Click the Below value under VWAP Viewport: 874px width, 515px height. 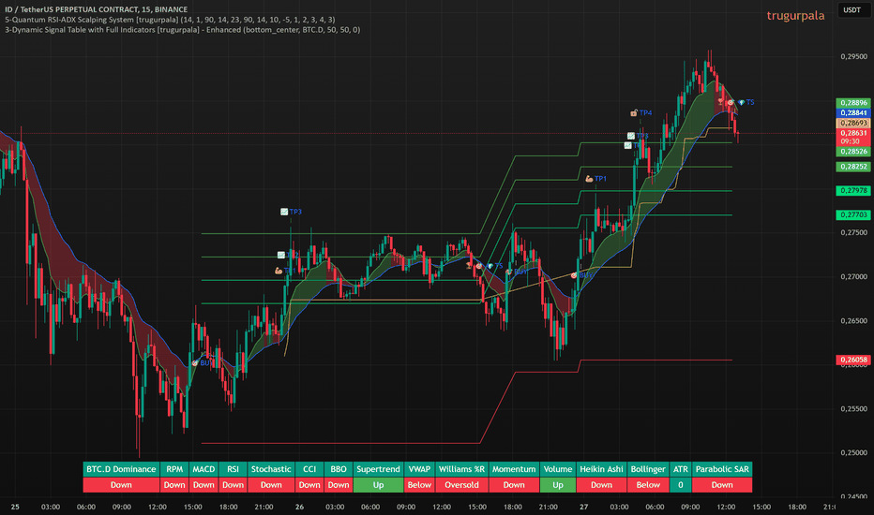tap(419, 485)
